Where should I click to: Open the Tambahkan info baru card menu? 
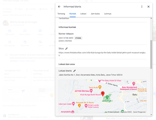click(x=27, y=71)
